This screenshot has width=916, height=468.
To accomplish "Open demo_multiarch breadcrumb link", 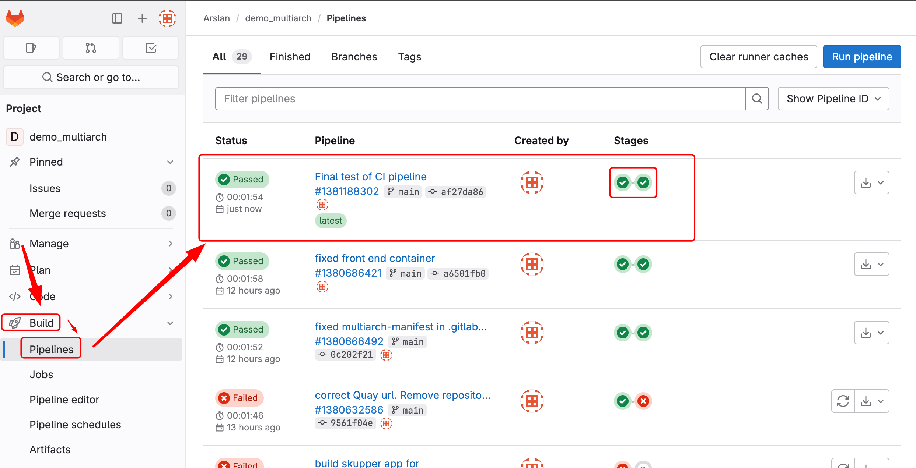I will click(278, 18).
